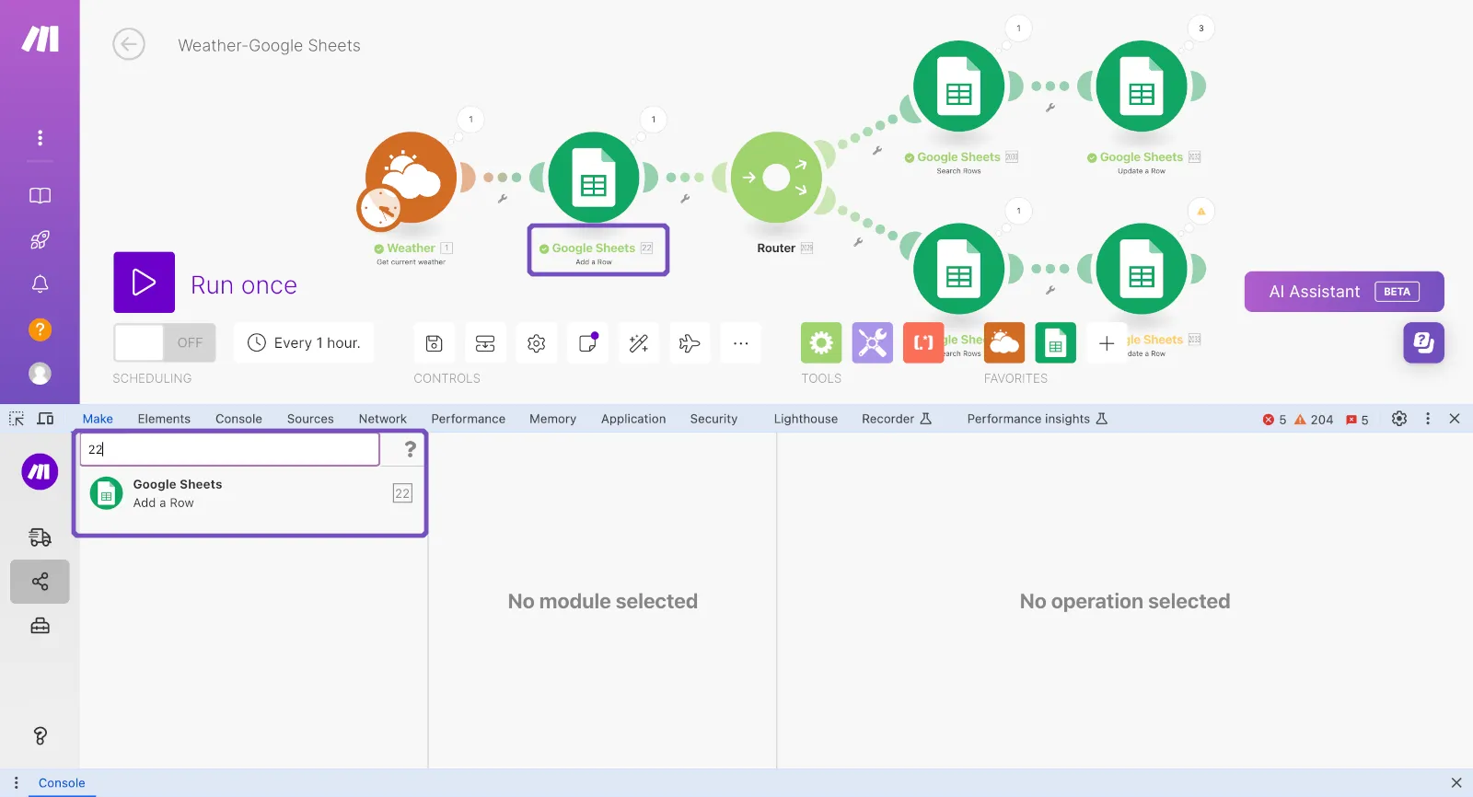The height and width of the screenshot is (797, 1473).
Task: Select the Update a Row module with bubble 3
Action: [x=1142, y=87]
